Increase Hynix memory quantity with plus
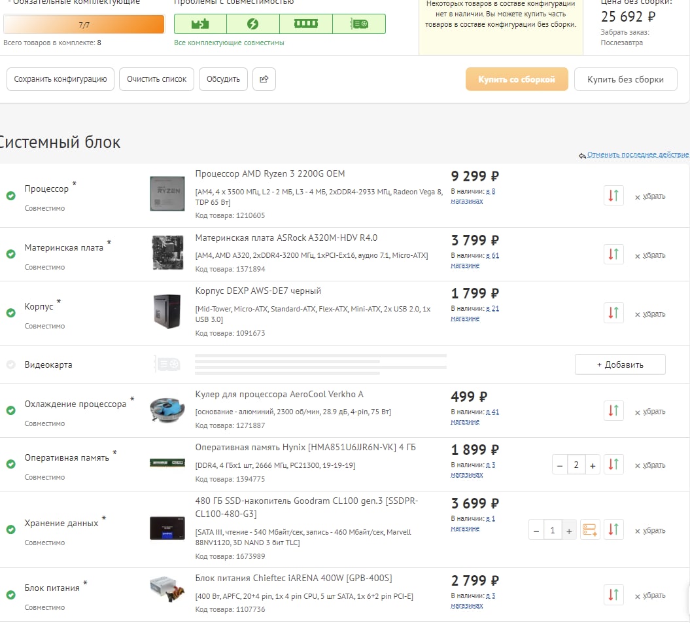The image size is (690, 623). coord(593,465)
